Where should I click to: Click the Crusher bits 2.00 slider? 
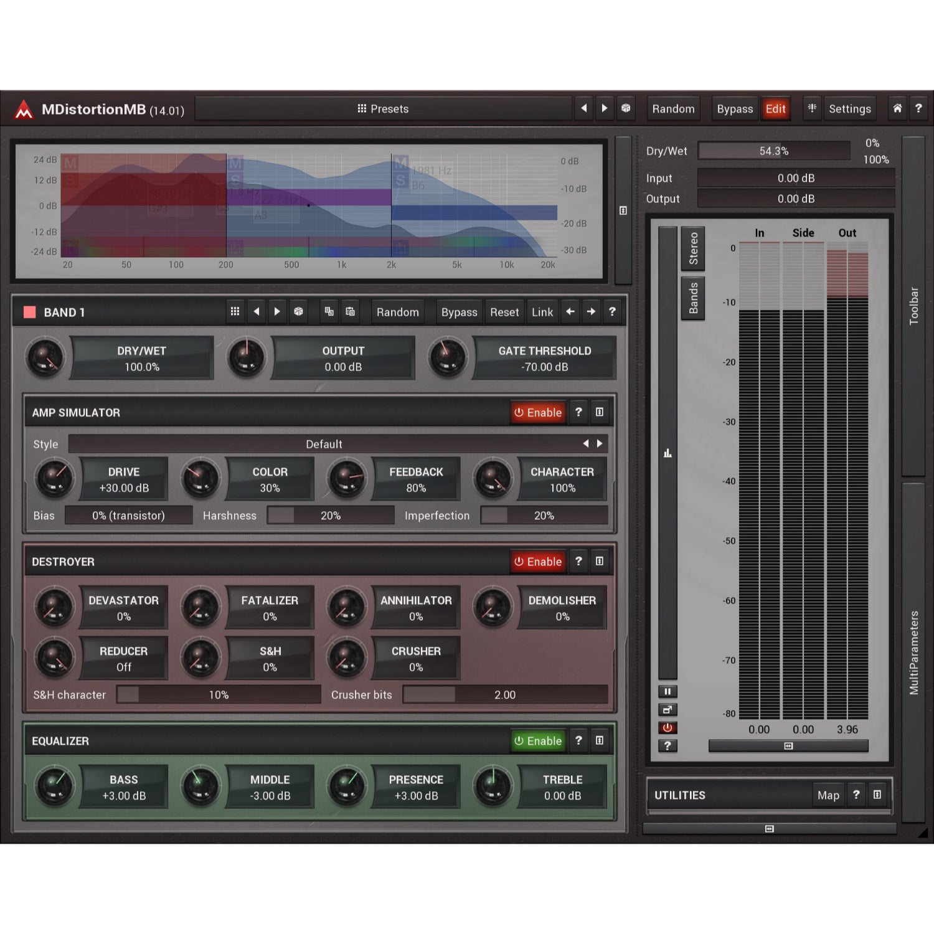click(505, 695)
